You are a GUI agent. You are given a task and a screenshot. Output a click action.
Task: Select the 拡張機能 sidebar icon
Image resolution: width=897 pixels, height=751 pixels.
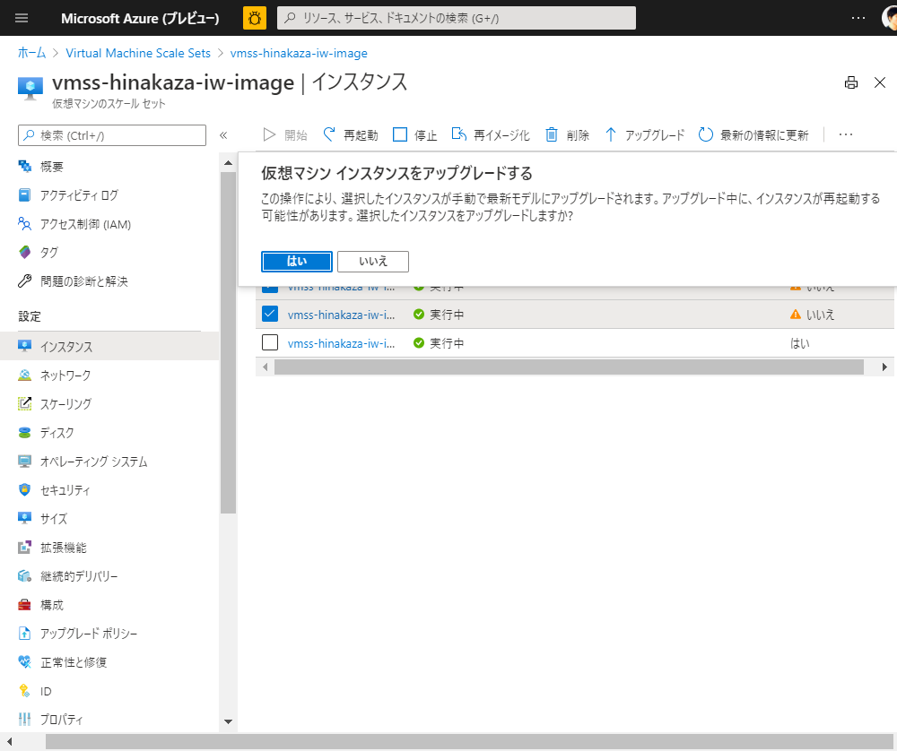[25, 547]
